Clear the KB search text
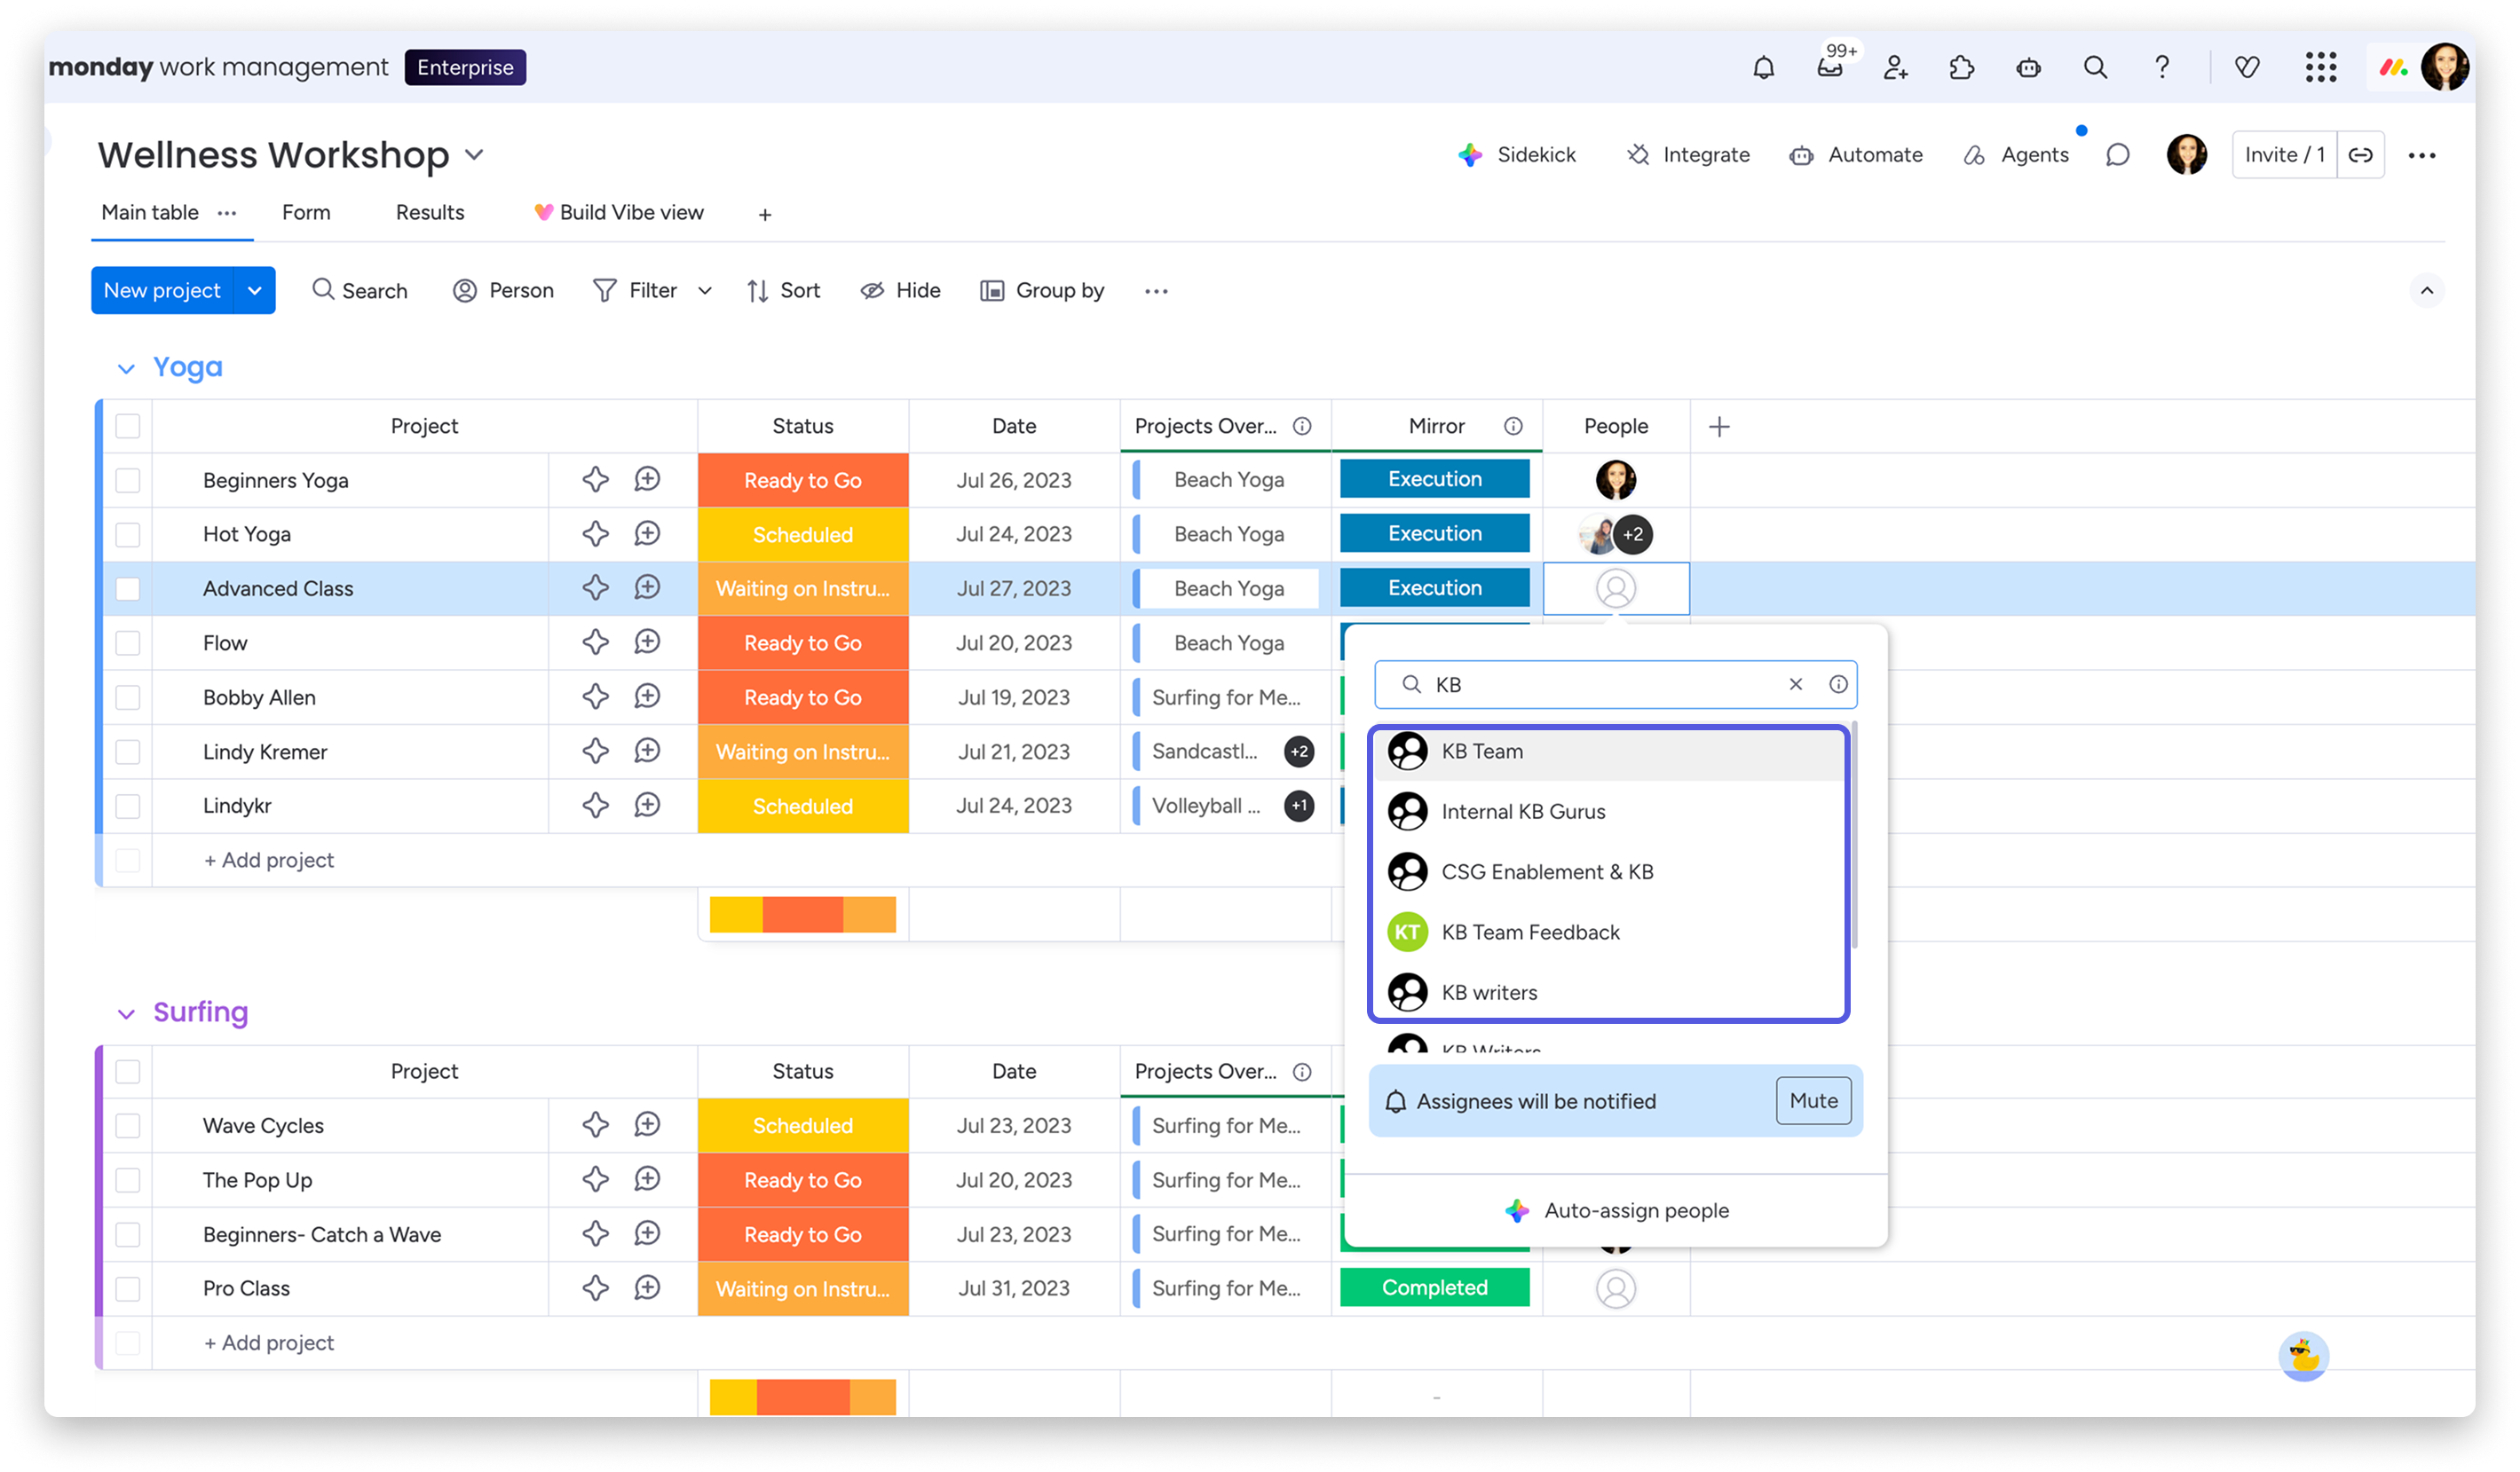The image size is (2520, 1472). tap(1795, 684)
